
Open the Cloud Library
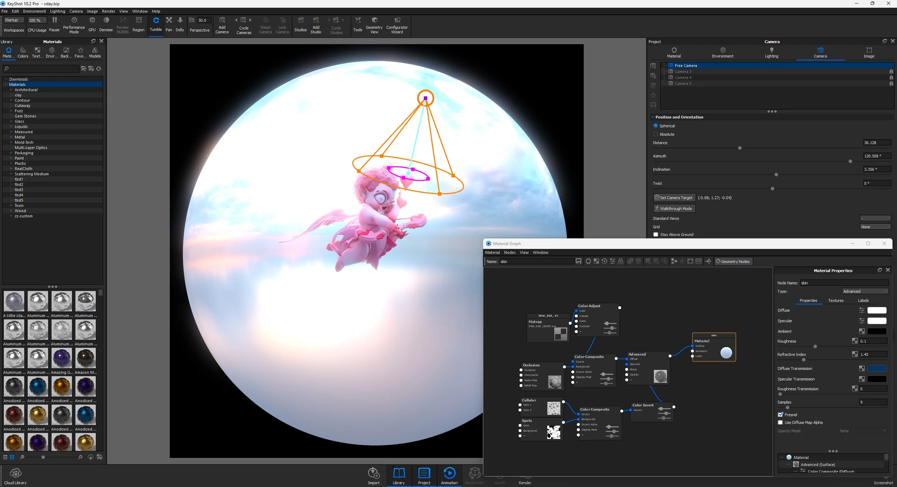tap(15, 476)
